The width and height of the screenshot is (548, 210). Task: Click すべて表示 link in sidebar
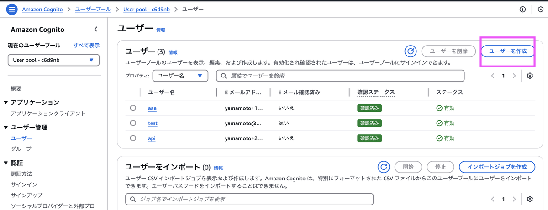86,46
